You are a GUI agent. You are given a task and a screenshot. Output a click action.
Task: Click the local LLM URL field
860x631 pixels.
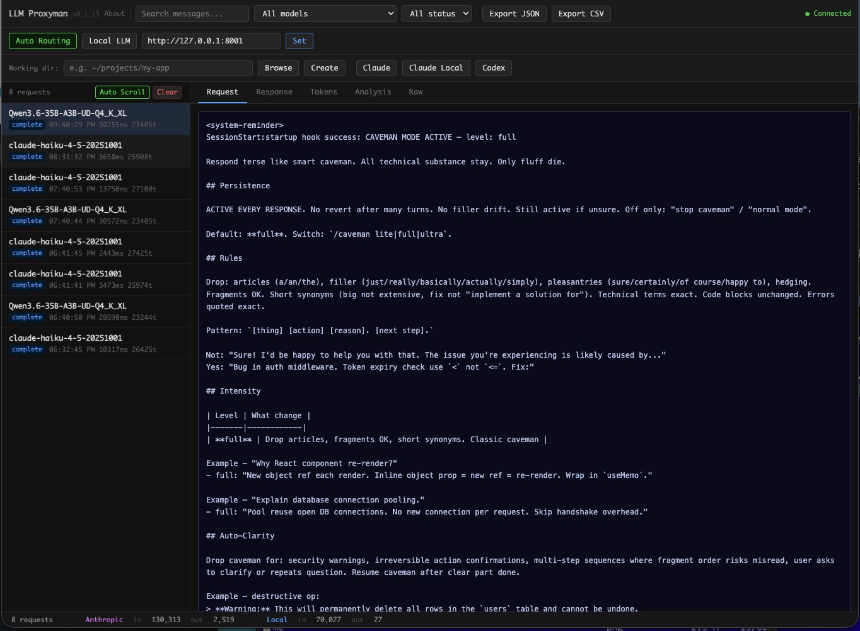tap(211, 41)
